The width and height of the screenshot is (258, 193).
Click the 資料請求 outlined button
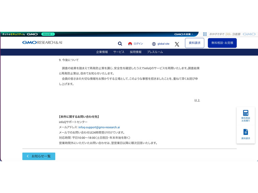click(195, 43)
